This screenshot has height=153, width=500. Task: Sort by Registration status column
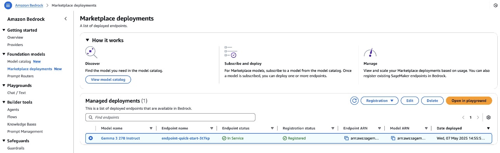tap(333, 128)
